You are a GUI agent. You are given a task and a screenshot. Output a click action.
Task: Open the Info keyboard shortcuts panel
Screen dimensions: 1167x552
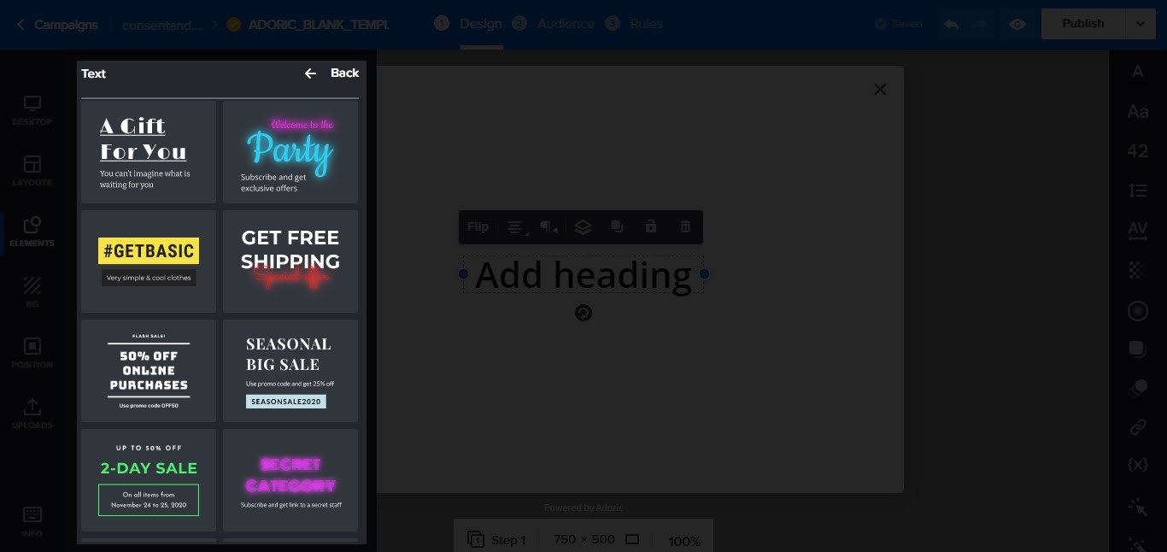[32, 521]
